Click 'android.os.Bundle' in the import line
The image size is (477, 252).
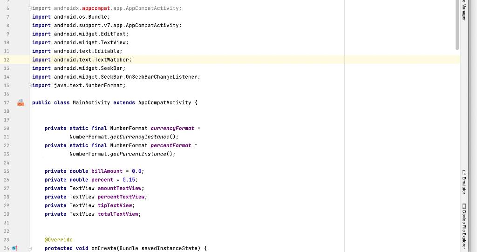pos(80,17)
